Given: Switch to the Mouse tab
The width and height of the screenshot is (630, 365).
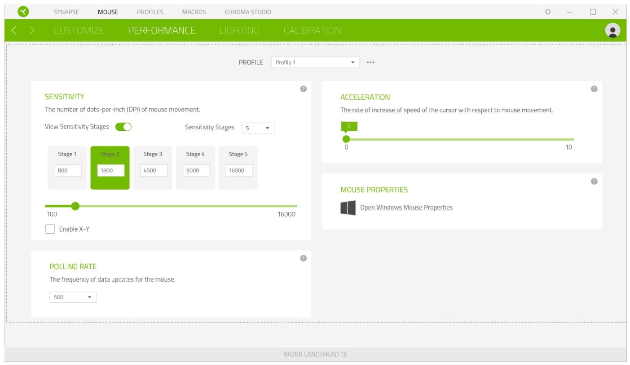Looking at the screenshot, I should pyautogui.click(x=108, y=11).
